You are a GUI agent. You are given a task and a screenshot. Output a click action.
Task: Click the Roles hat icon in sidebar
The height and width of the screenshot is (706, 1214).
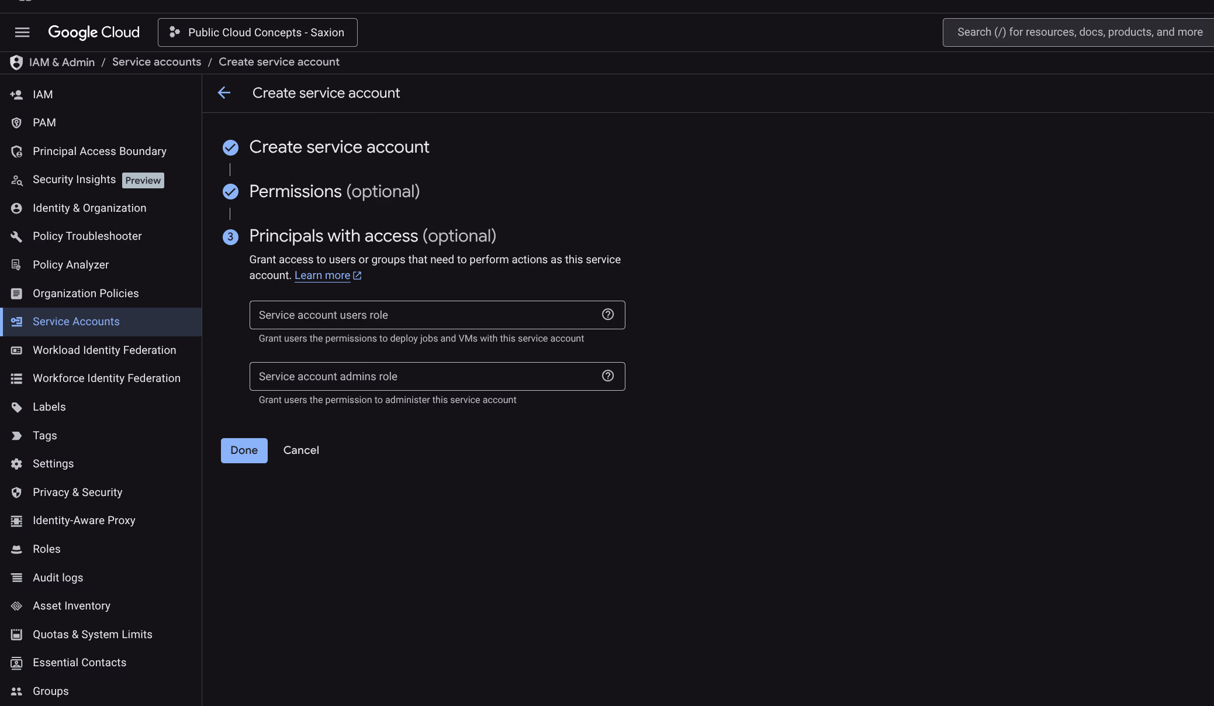[x=16, y=549]
